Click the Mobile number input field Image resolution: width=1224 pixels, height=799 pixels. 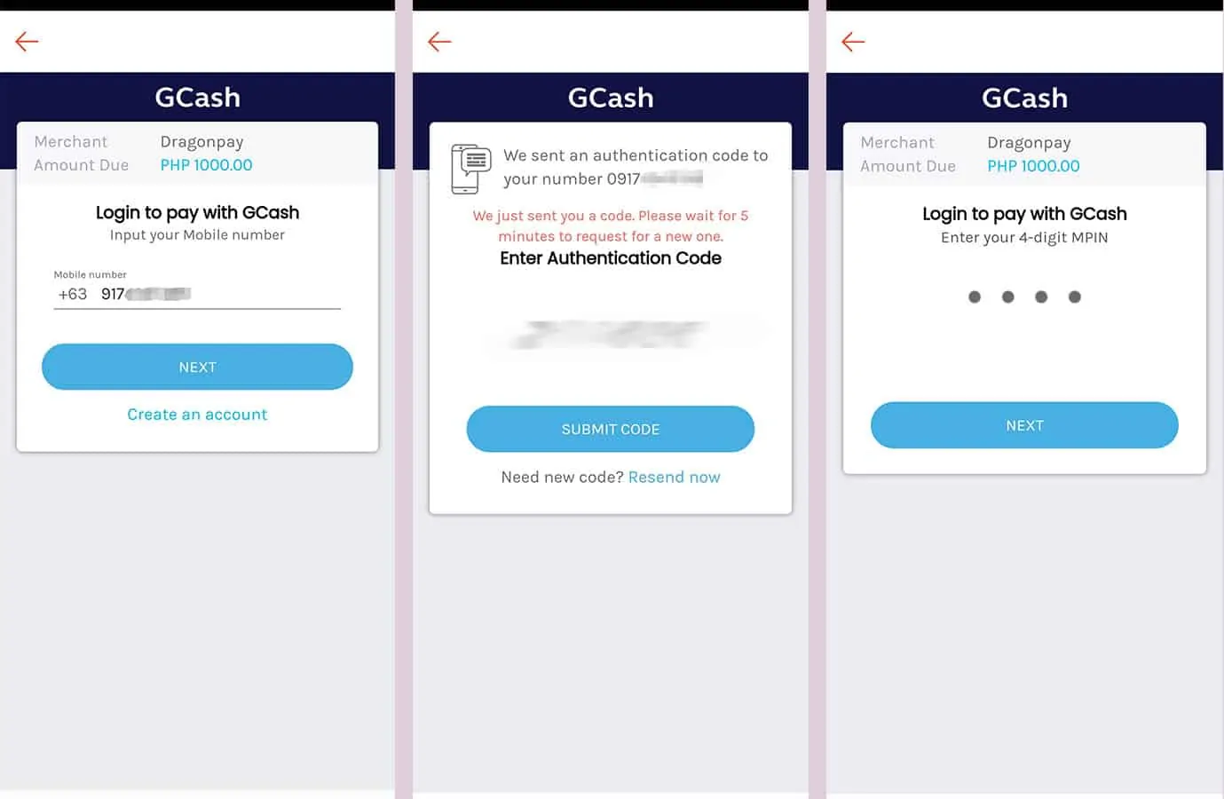pyautogui.click(x=213, y=294)
